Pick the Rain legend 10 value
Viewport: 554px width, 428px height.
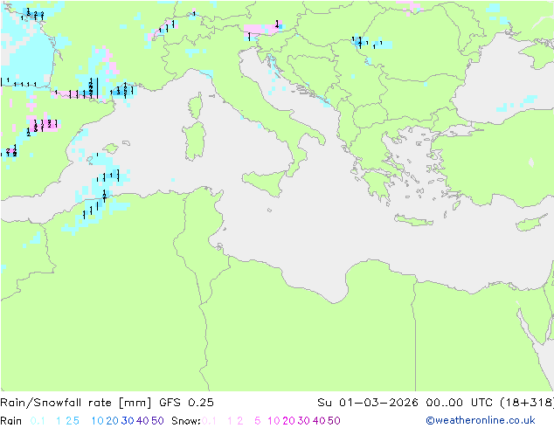coord(98,421)
